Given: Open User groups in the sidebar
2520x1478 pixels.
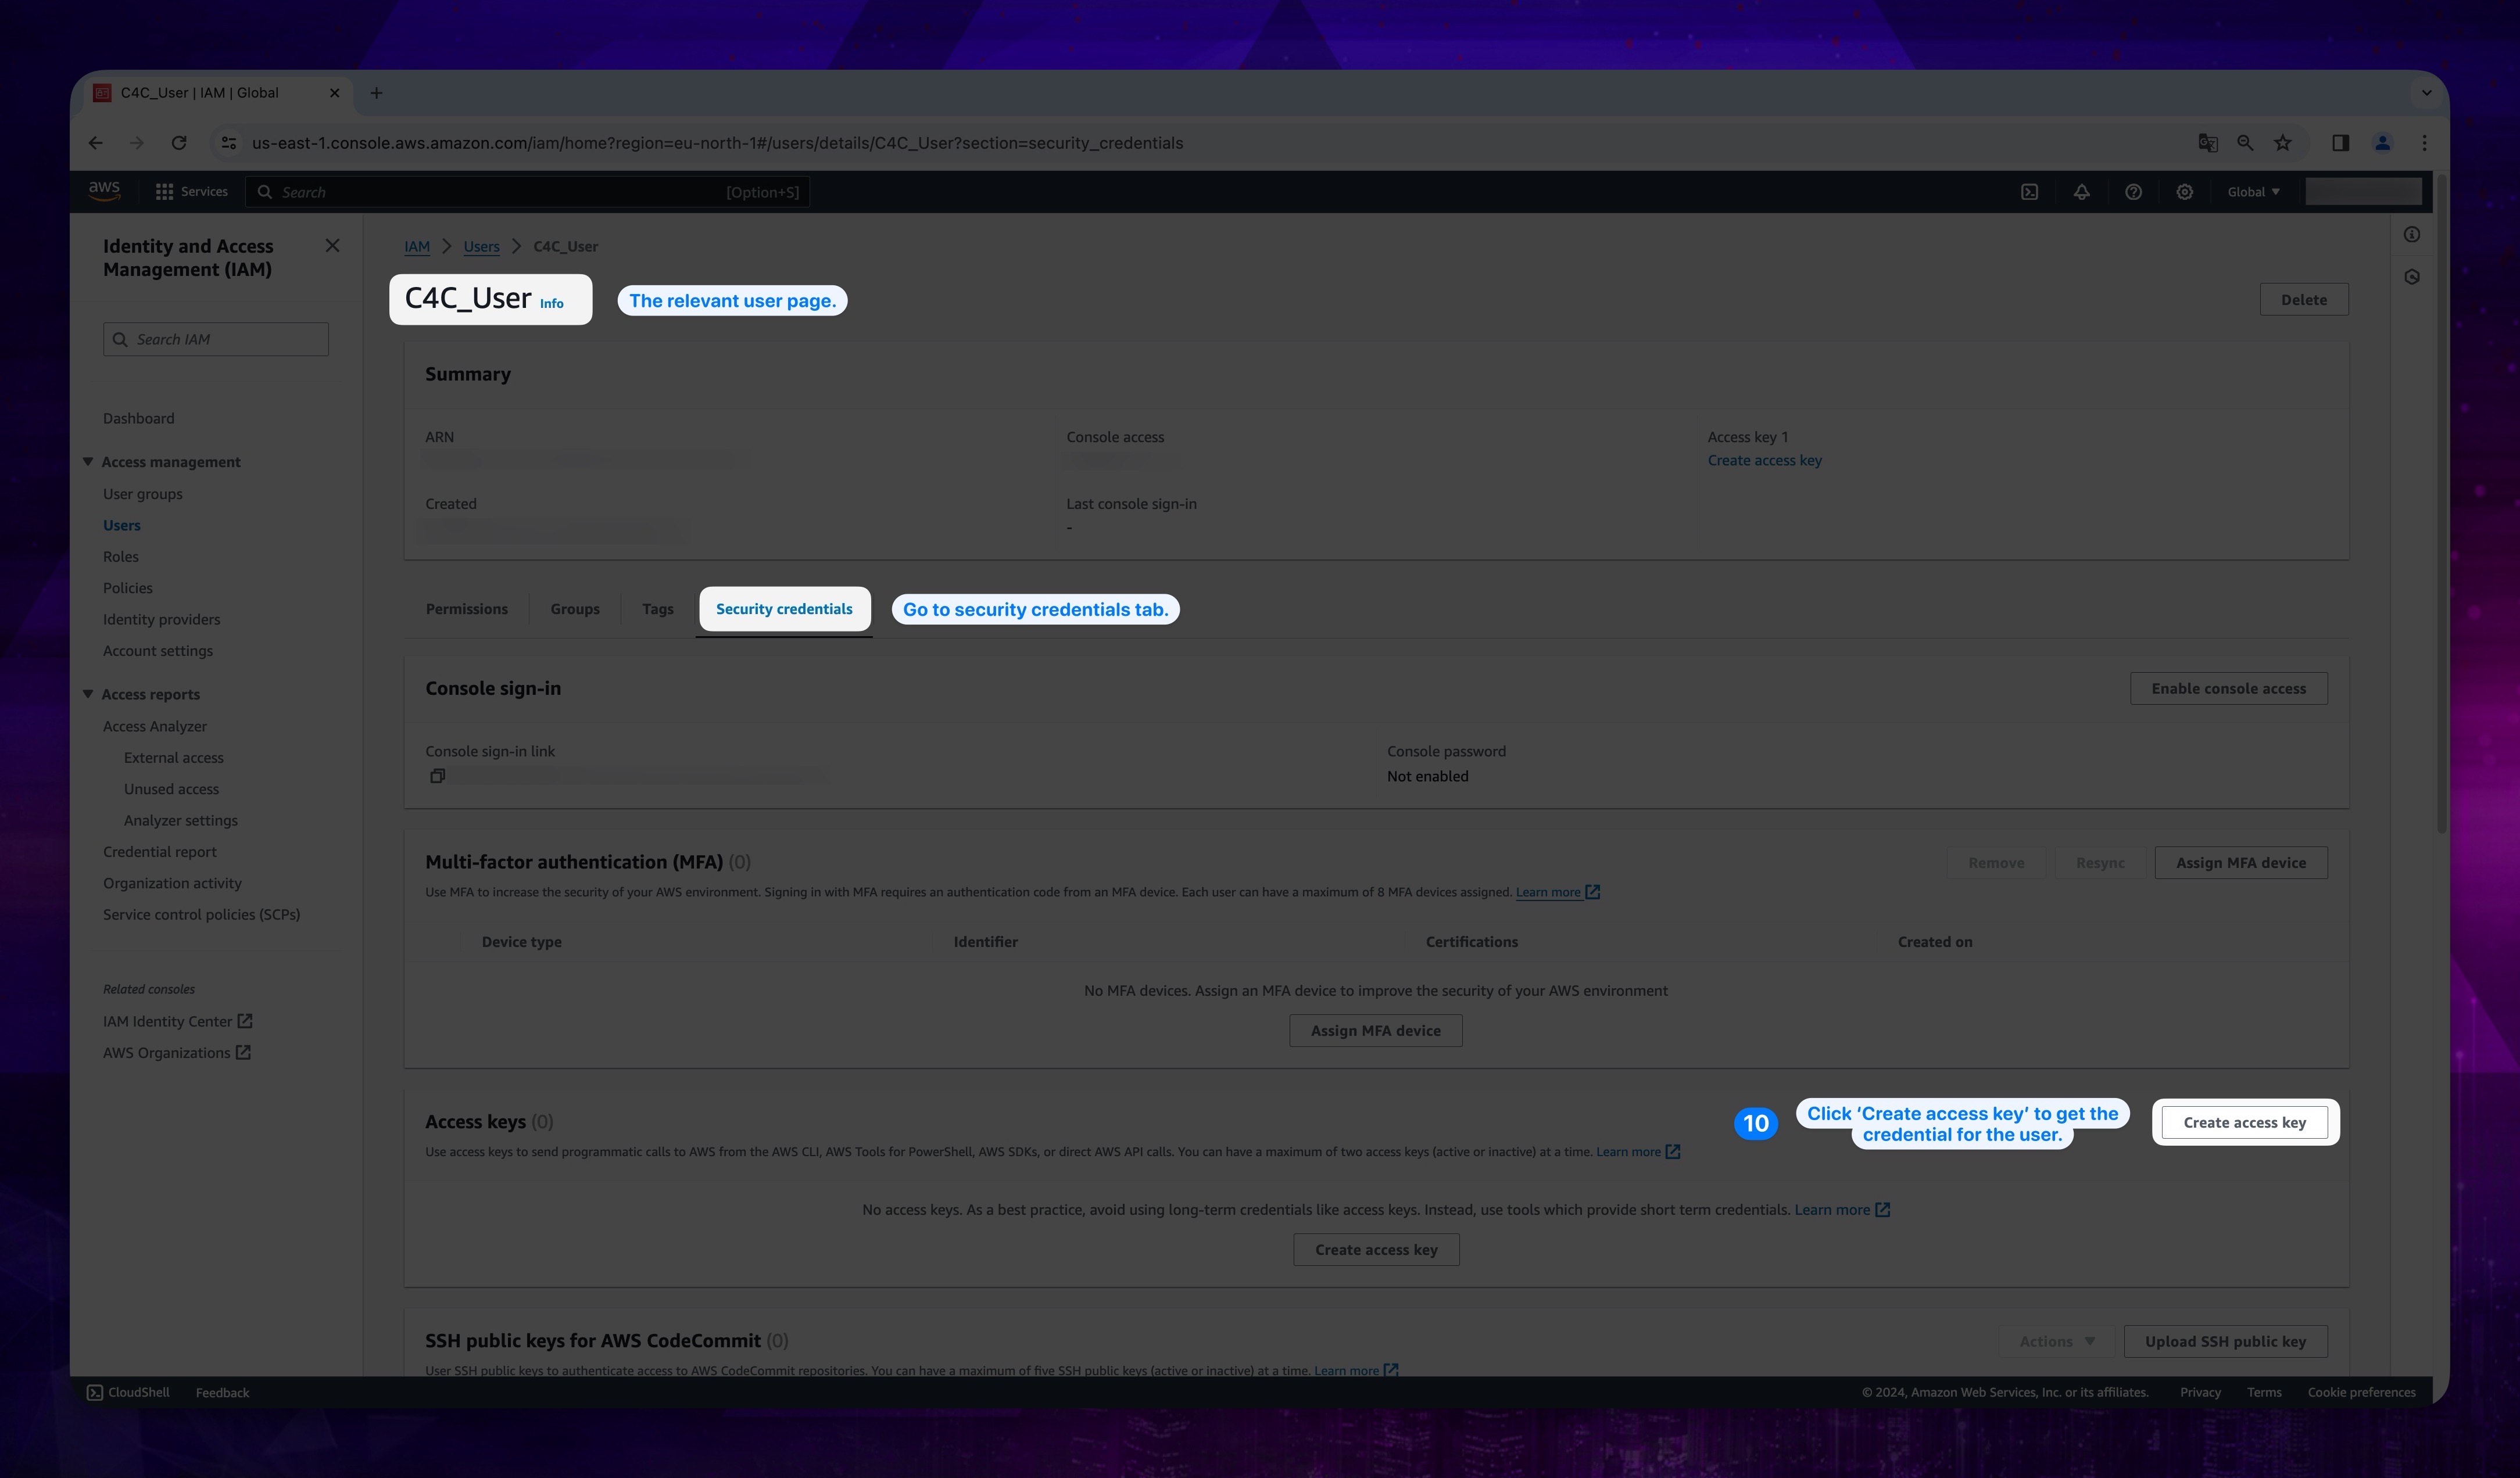Looking at the screenshot, I should pyautogui.click(x=143, y=494).
